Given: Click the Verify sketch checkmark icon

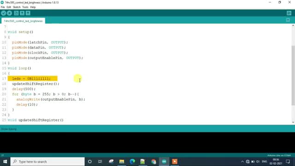Looking at the screenshot, I should coord(4,13).
